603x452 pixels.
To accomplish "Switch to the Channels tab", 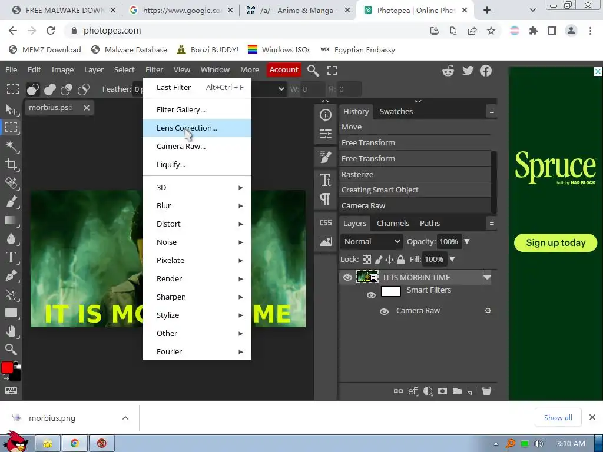I will [393, 223].
